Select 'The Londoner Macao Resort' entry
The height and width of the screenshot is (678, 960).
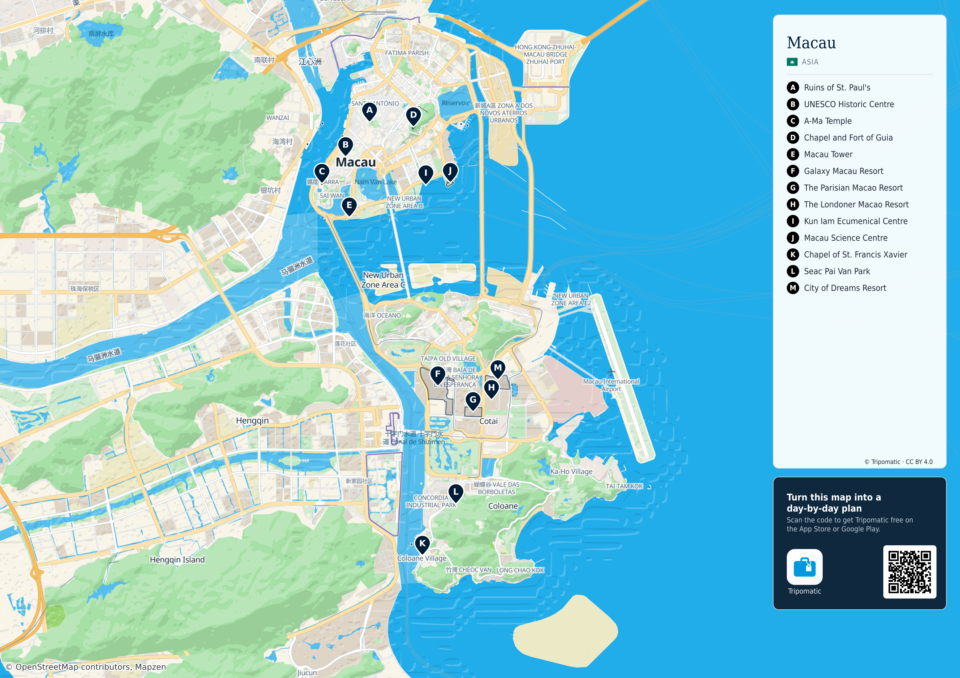tap(856, 204)
